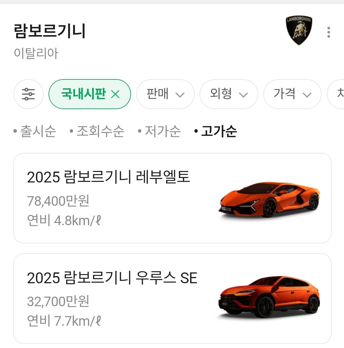
Task: Remove the 국내시판 filter with X
Action: point(115,94)
